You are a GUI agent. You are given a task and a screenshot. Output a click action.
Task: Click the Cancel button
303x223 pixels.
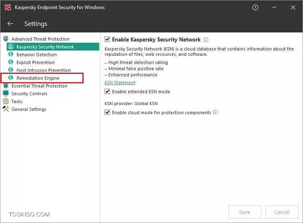coord(282,212)
